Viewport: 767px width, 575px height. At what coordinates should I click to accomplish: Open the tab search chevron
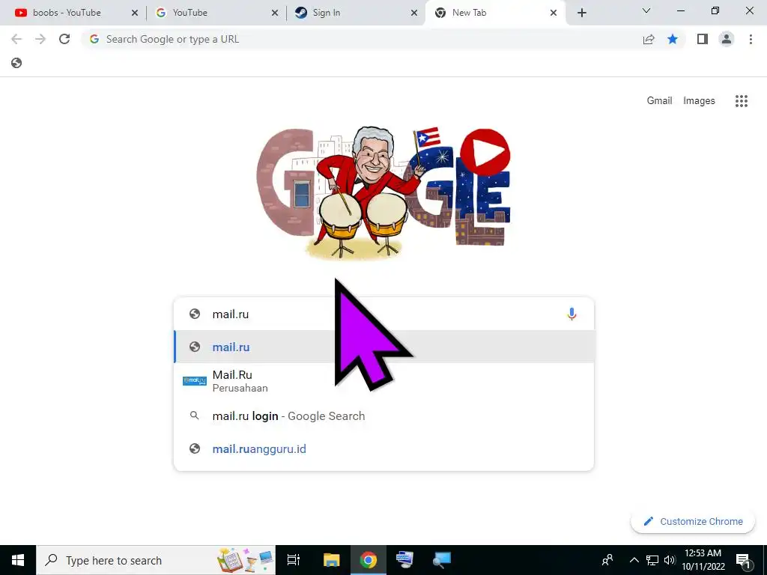tap(646, 10)
